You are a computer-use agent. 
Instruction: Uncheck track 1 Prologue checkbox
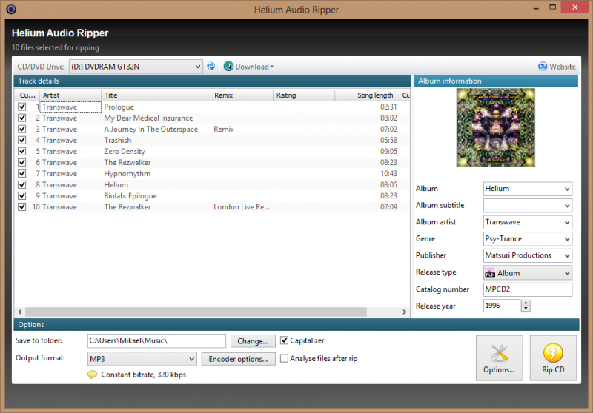22,107
